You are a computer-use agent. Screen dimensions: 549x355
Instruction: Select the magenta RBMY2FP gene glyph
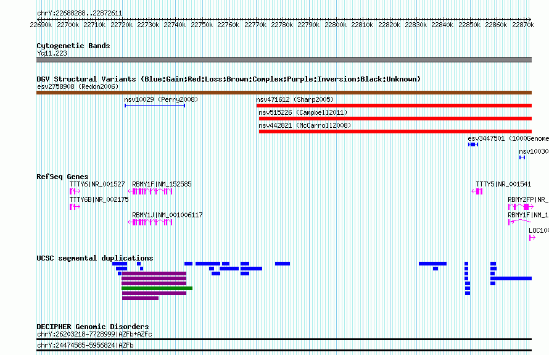[521, 207]
